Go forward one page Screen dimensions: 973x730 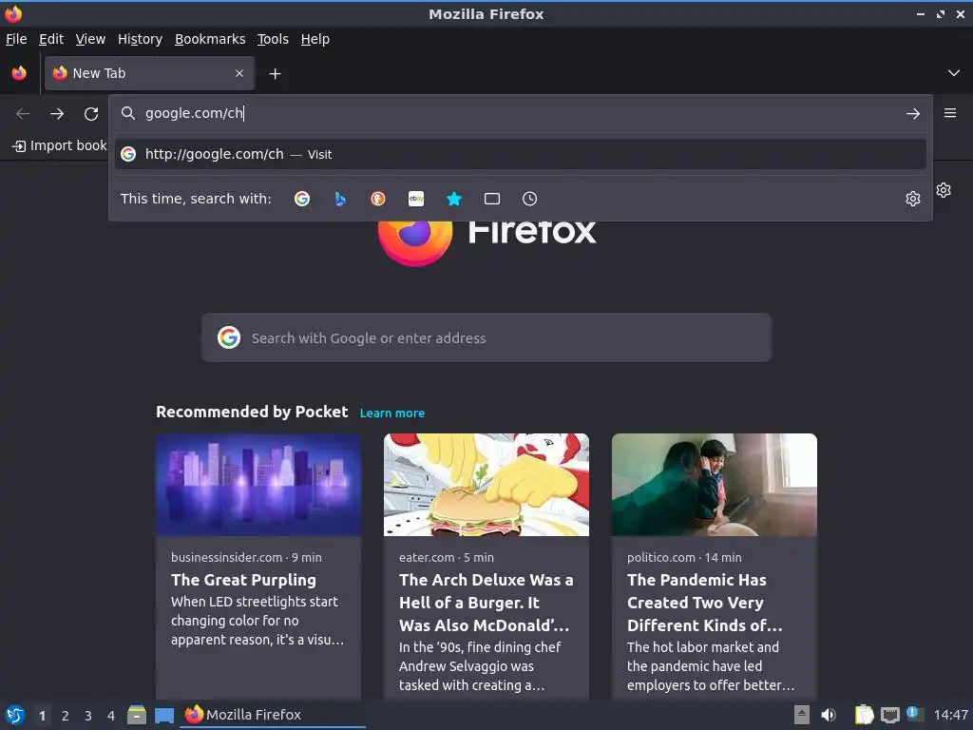pos(57,114)
